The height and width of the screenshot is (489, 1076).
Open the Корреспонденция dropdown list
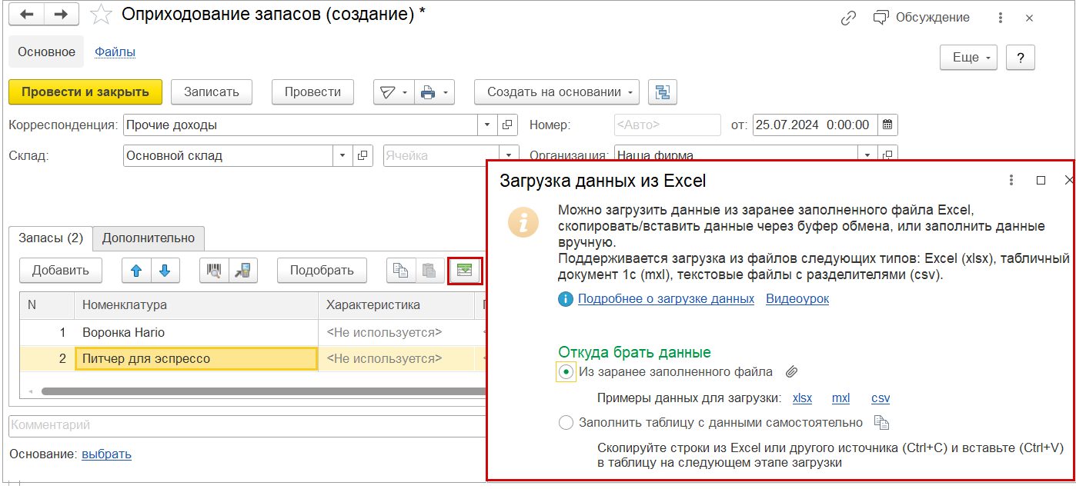(488, 125)
